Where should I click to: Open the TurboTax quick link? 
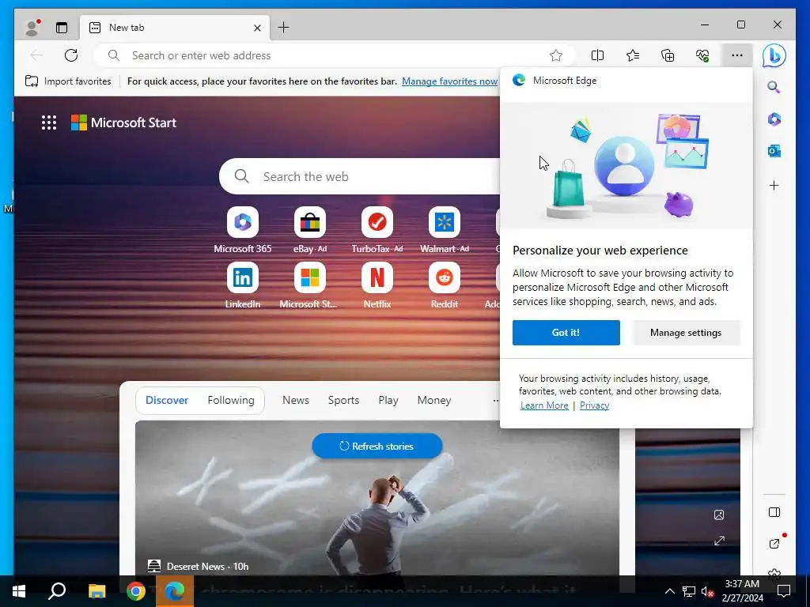[x=377, y=230]
